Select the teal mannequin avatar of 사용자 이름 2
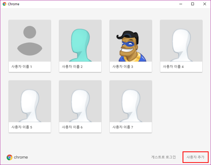Screen dimensions: 211x165 [80, 41]
